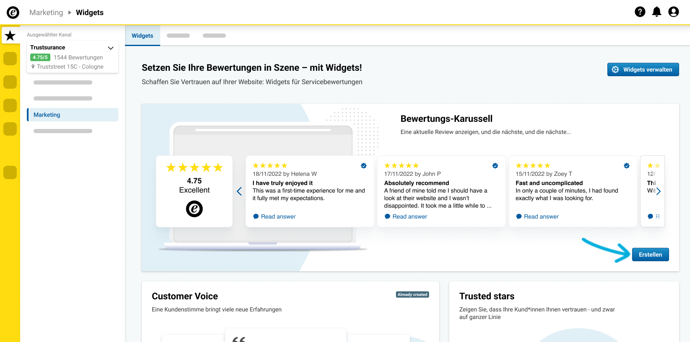
Task: Click the verified badge on Zoey T review
Action: pyautogui.click(x=627, y=166)
